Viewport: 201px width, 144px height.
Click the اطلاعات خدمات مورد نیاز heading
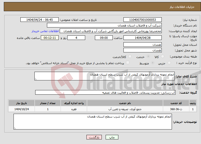179,84
